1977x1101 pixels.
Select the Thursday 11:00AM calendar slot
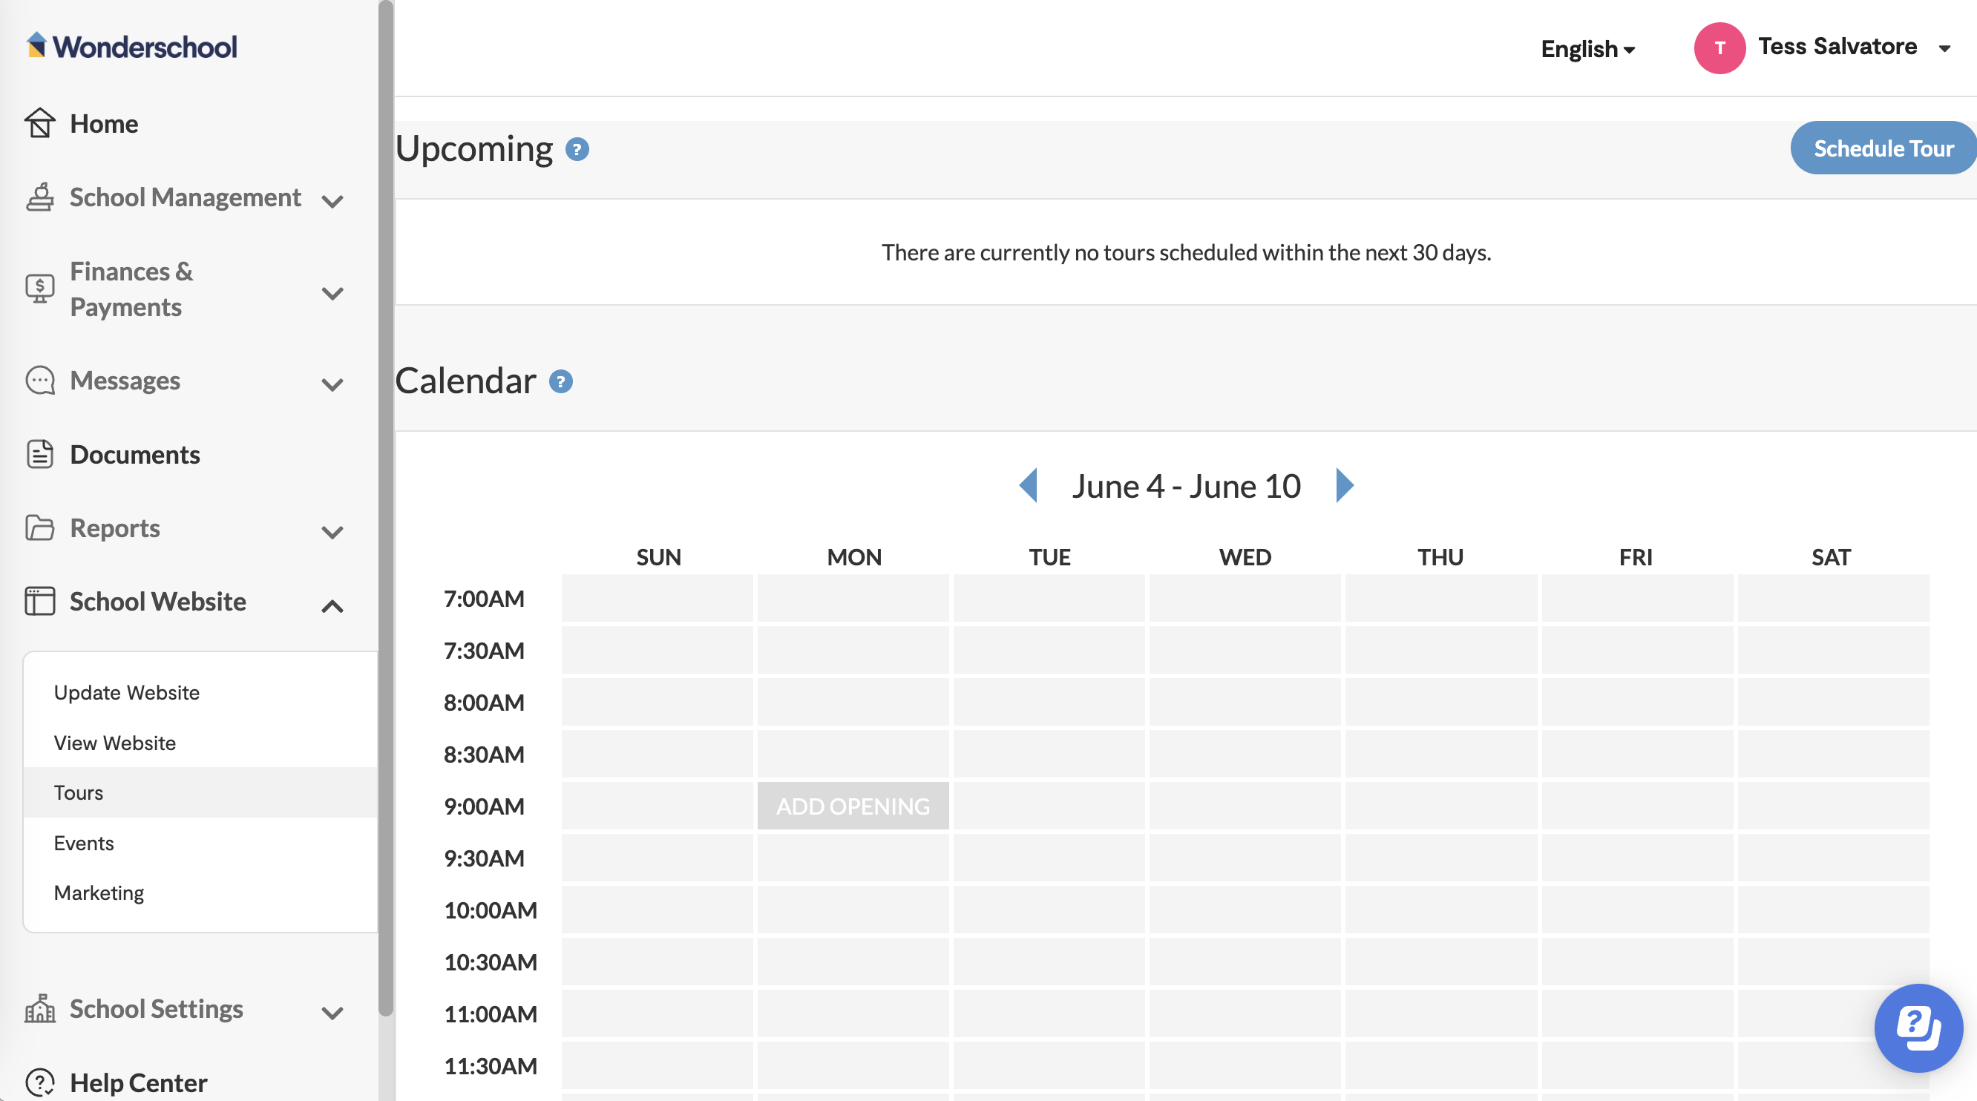[1441, 1013]
